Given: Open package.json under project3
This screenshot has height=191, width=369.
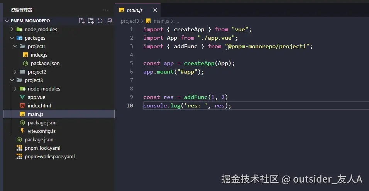Looking at the screenshot, I should [42, 122].
